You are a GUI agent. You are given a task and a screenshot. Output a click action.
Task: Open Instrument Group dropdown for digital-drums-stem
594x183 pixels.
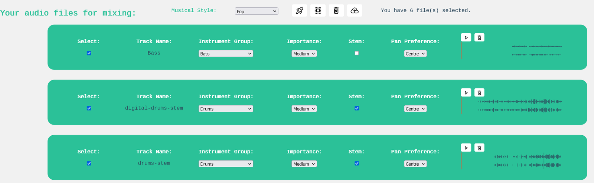[x=226, y=109]
